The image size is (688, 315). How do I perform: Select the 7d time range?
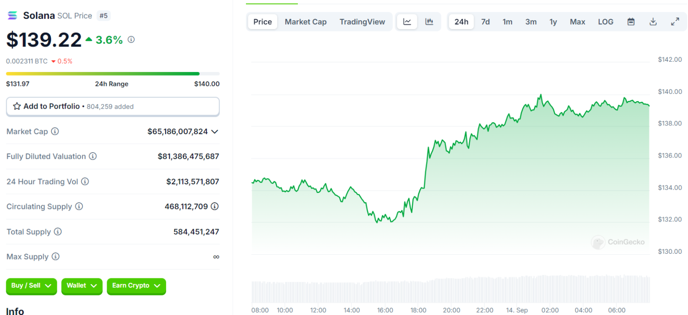pos(485,21)
